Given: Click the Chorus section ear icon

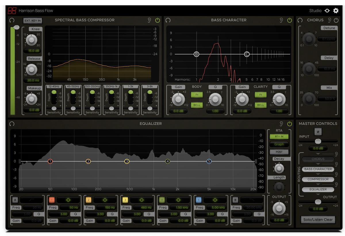Looking at the screenshot, I should tap(329, 20).
